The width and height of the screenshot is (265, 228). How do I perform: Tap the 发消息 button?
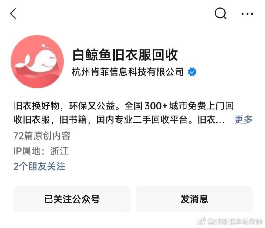click(x=194, y=199)
